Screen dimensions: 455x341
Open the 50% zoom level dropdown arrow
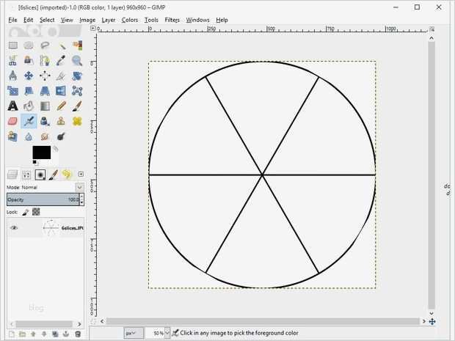(167, 333)
